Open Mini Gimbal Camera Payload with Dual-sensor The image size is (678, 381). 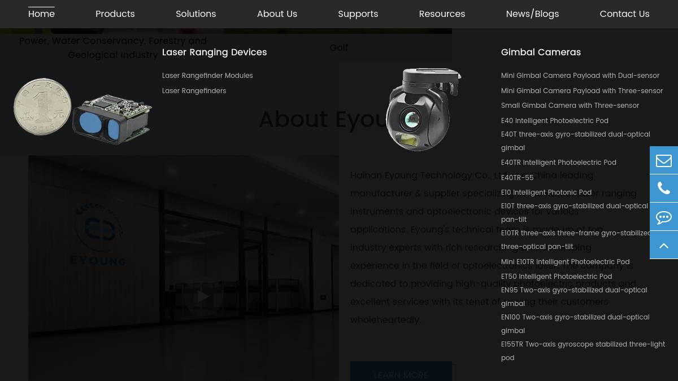pos(580,76)
